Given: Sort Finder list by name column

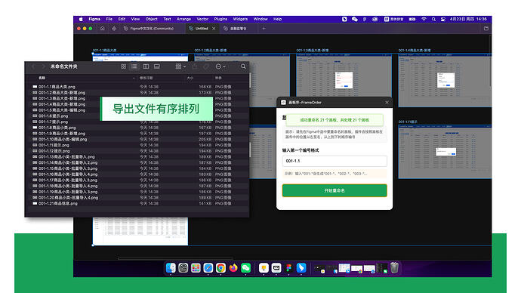Looking at the screenshot, I should [42, 78].
